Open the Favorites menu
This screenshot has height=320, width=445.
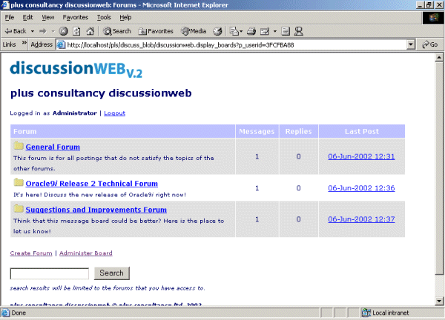[x=76, y=18]
